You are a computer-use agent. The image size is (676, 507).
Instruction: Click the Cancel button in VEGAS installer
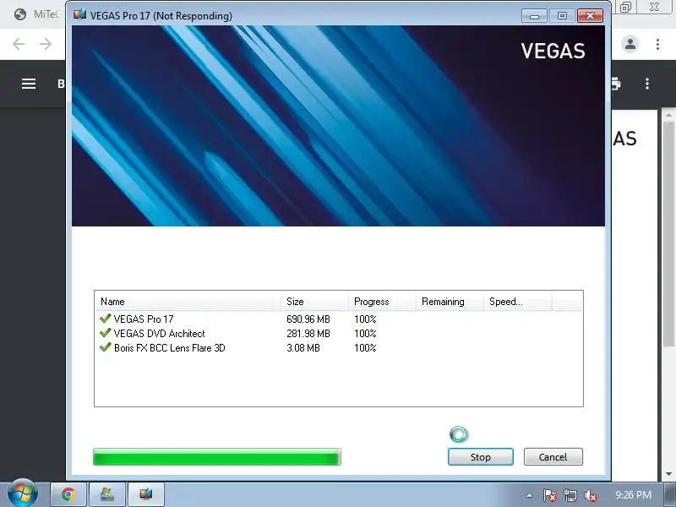(x=553, y=457)
